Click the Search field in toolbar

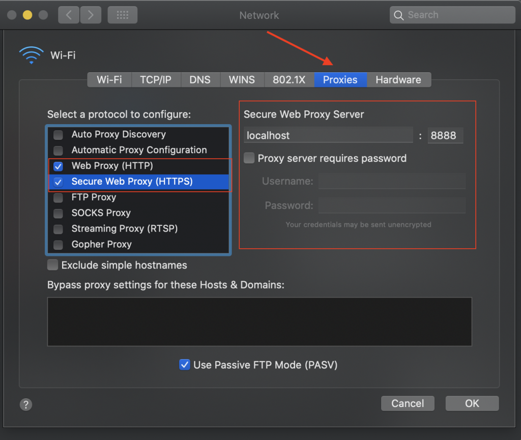click(x=452, y=15)
